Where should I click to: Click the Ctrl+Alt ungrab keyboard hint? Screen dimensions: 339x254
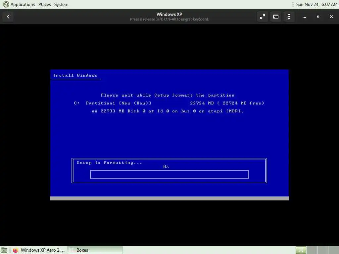point(169,20)
